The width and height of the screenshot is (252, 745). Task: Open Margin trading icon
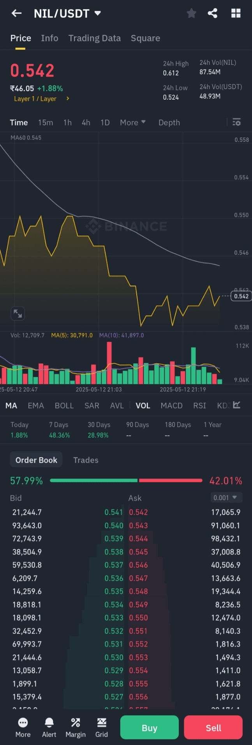point(76,727)
